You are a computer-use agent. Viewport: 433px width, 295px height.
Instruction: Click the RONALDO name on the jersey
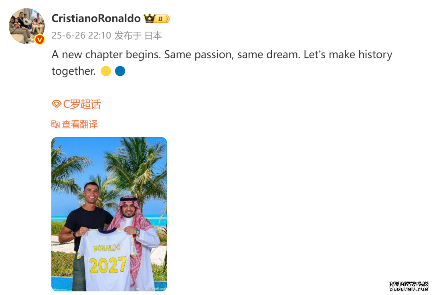pos(107,248)
